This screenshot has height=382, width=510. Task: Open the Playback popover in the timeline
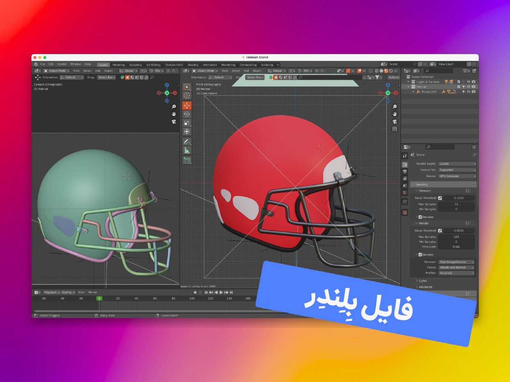coord(51,292)
